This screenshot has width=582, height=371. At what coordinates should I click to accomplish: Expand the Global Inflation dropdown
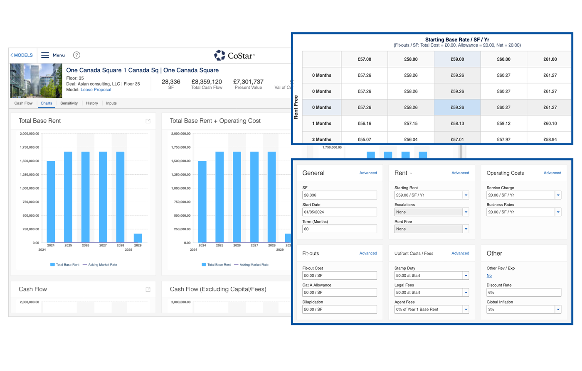[557, 310]
